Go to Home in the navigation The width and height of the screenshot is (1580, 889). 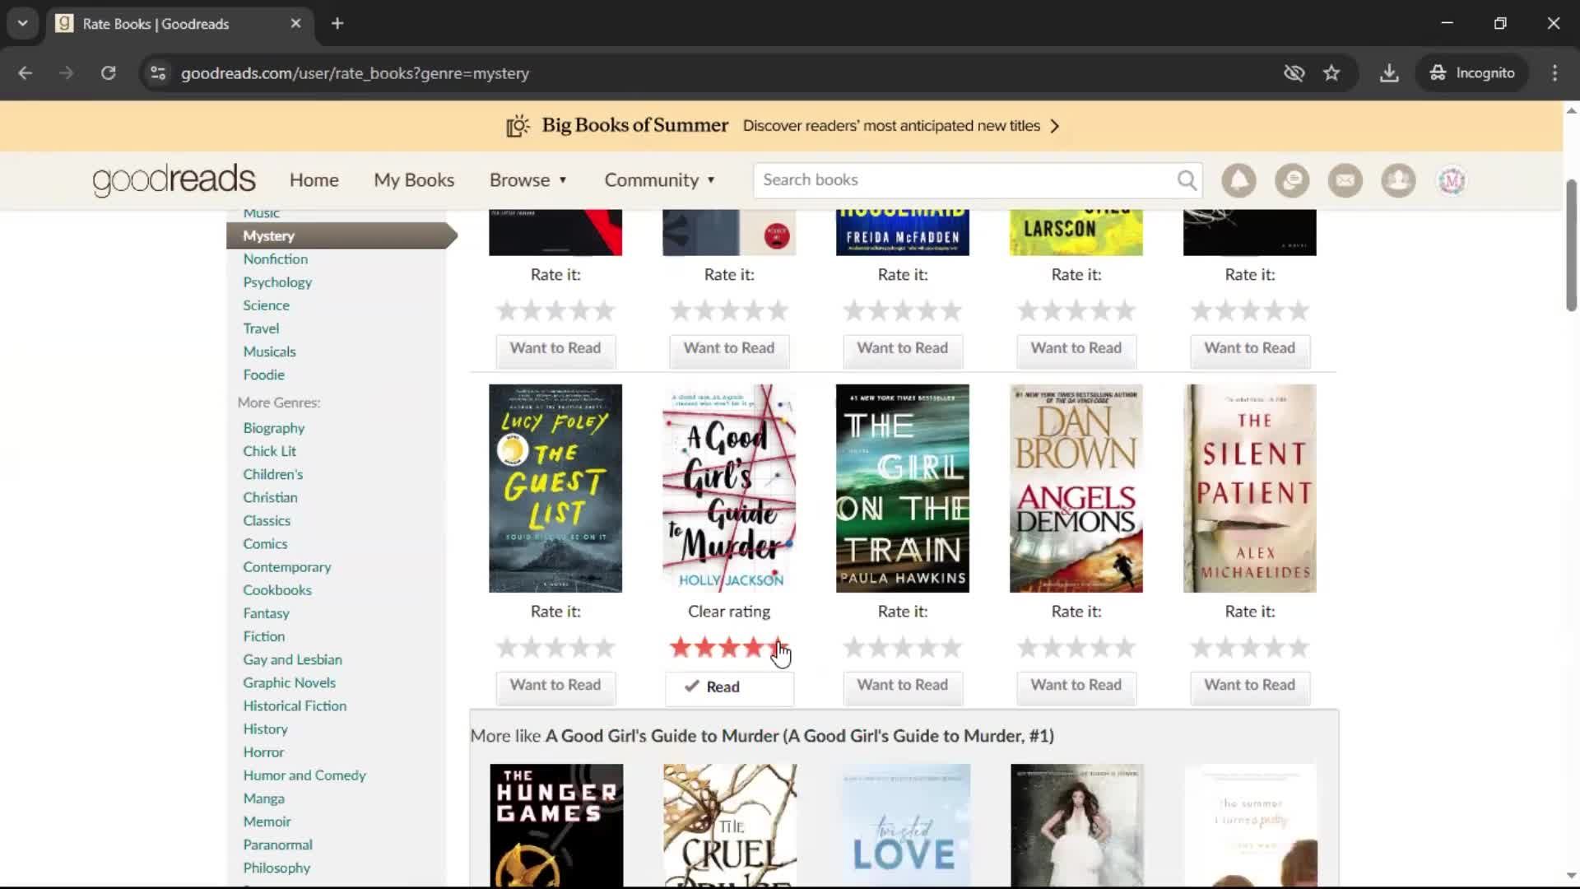[314, 179]
